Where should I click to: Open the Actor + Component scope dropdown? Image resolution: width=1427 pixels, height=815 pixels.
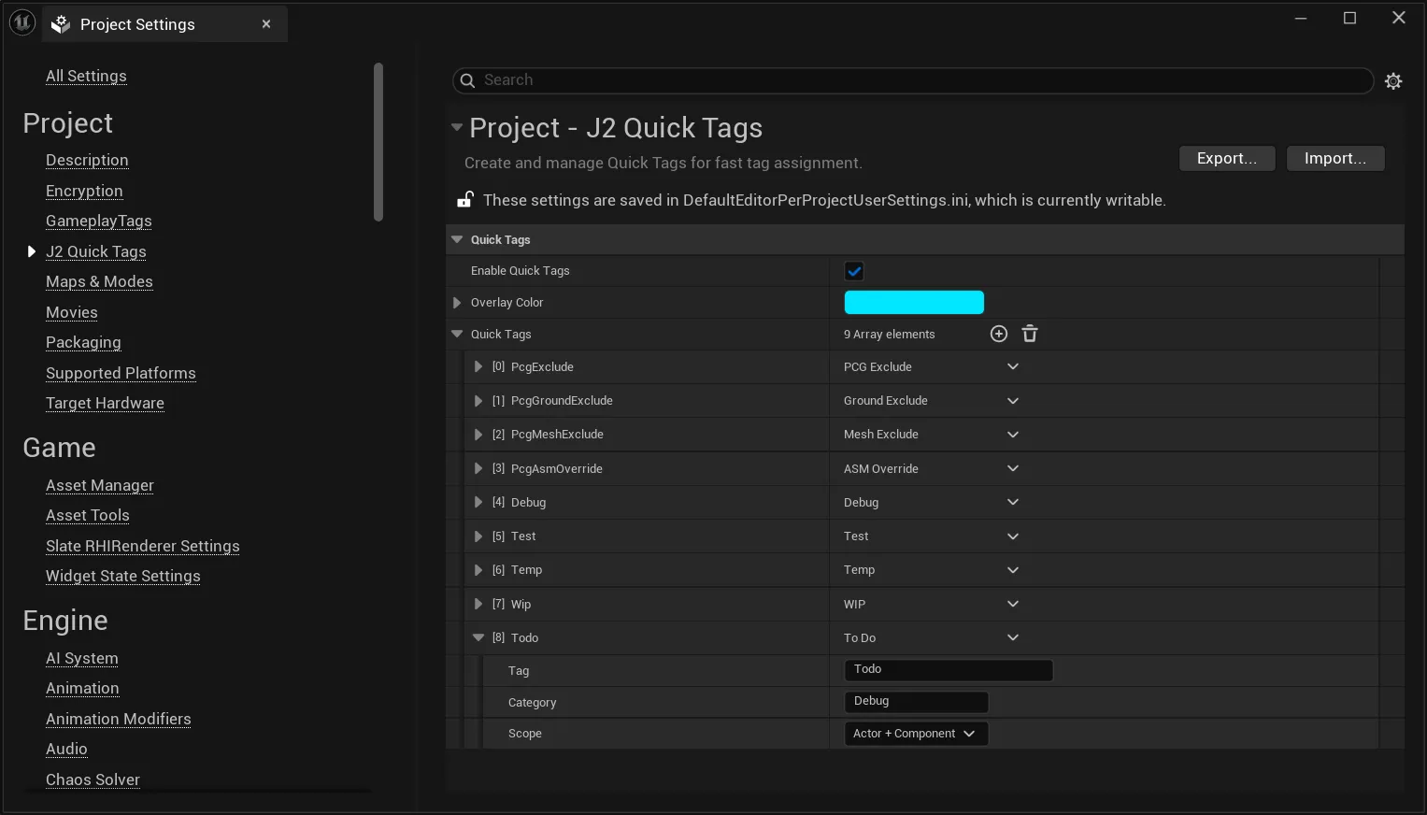[x=916, y=734]
